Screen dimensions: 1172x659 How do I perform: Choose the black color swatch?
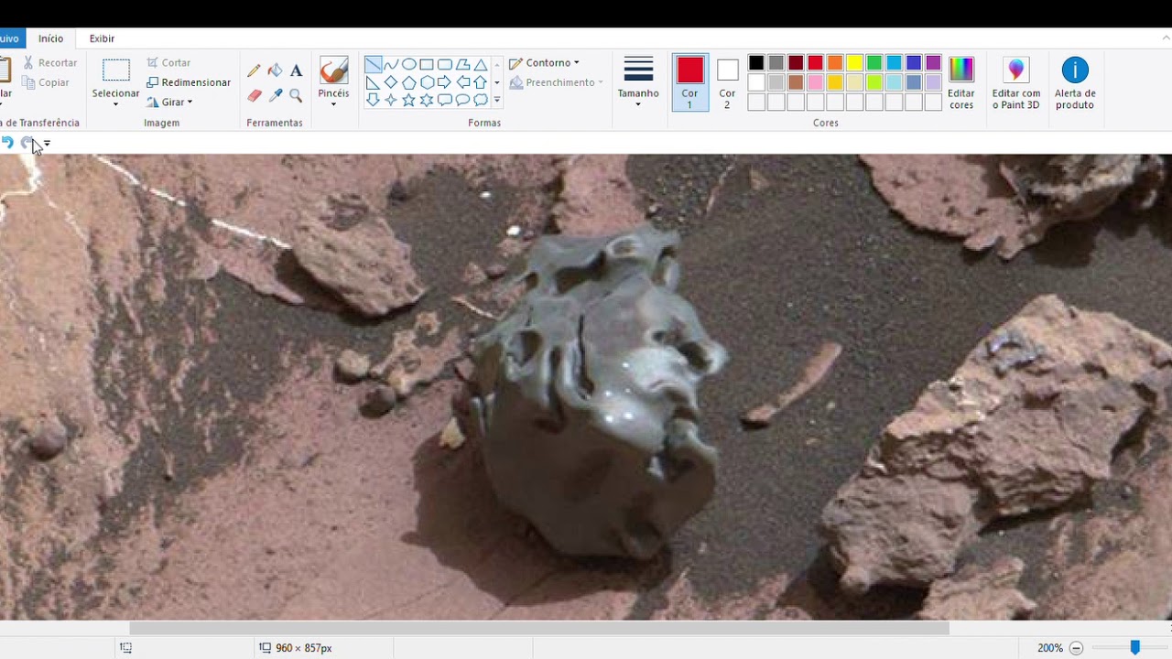(755, 63)
